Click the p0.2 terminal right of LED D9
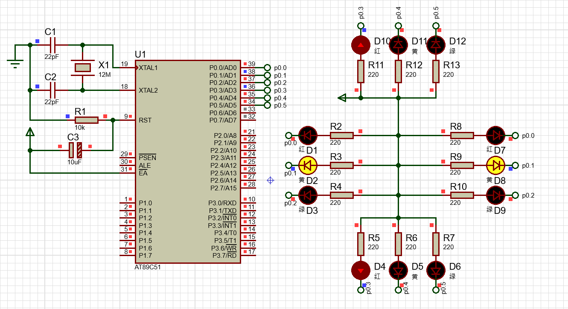 point(516,195)
